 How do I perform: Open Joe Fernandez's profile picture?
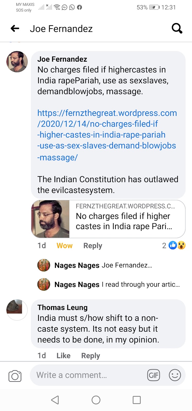17,62
